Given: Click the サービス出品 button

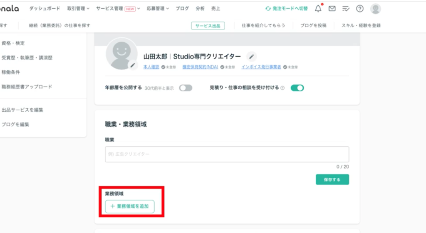Looking at the screenshot, I should 208,26.
